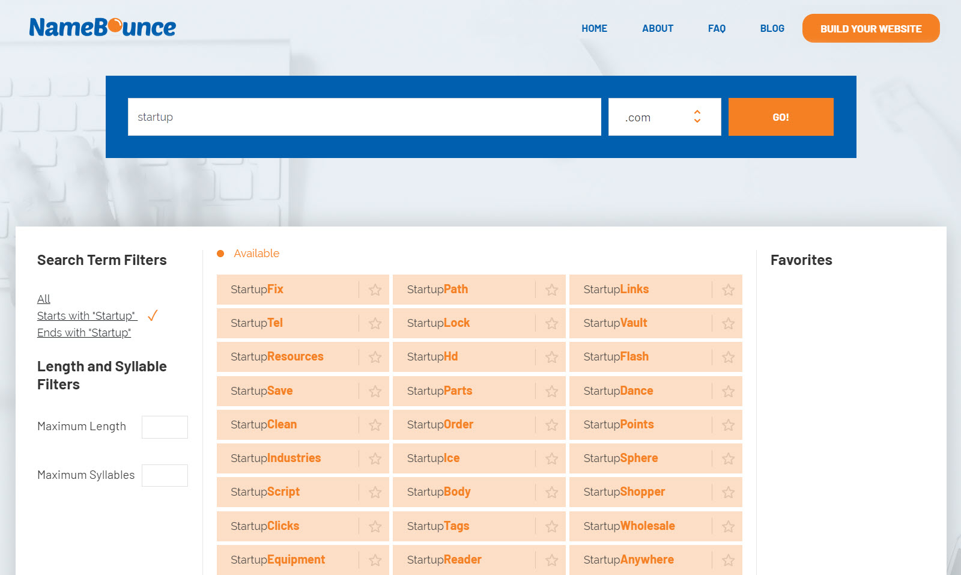961x575 pixels.
Task: Favorite the StartupFix domain name
Action: pos(375,290)
